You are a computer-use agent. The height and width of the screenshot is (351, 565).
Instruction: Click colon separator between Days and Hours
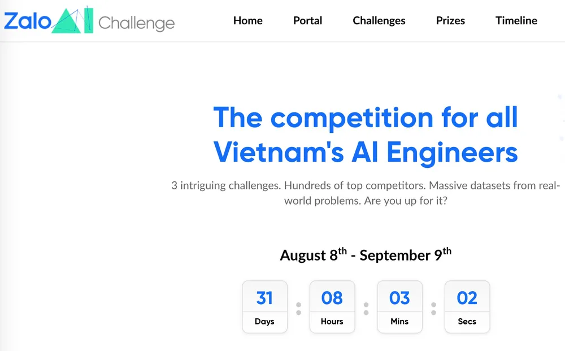(x=298, y=309)
